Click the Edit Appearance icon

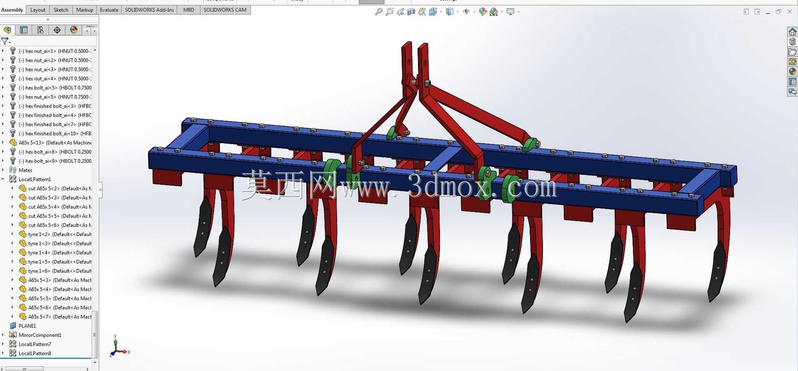click(483, 12)
